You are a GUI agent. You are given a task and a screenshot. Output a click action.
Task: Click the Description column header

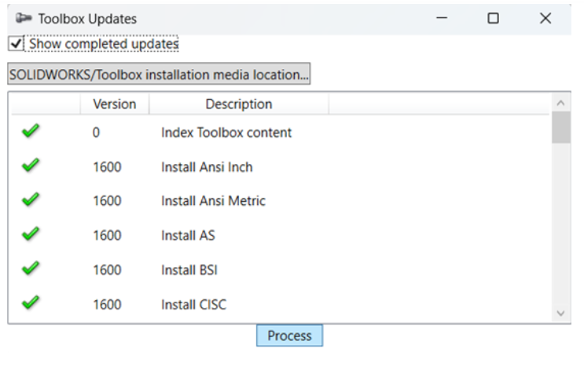click(238, 104)
